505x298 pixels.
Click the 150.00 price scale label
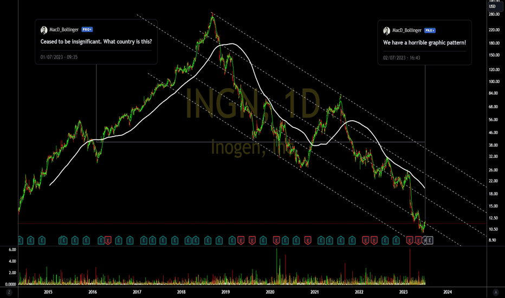pyautogui.click(x=494, y=55)
